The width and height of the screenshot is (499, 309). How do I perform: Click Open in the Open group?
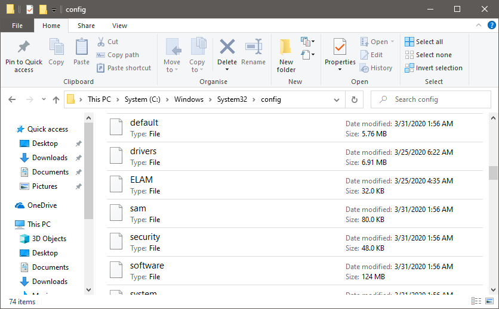click(377, 42)
